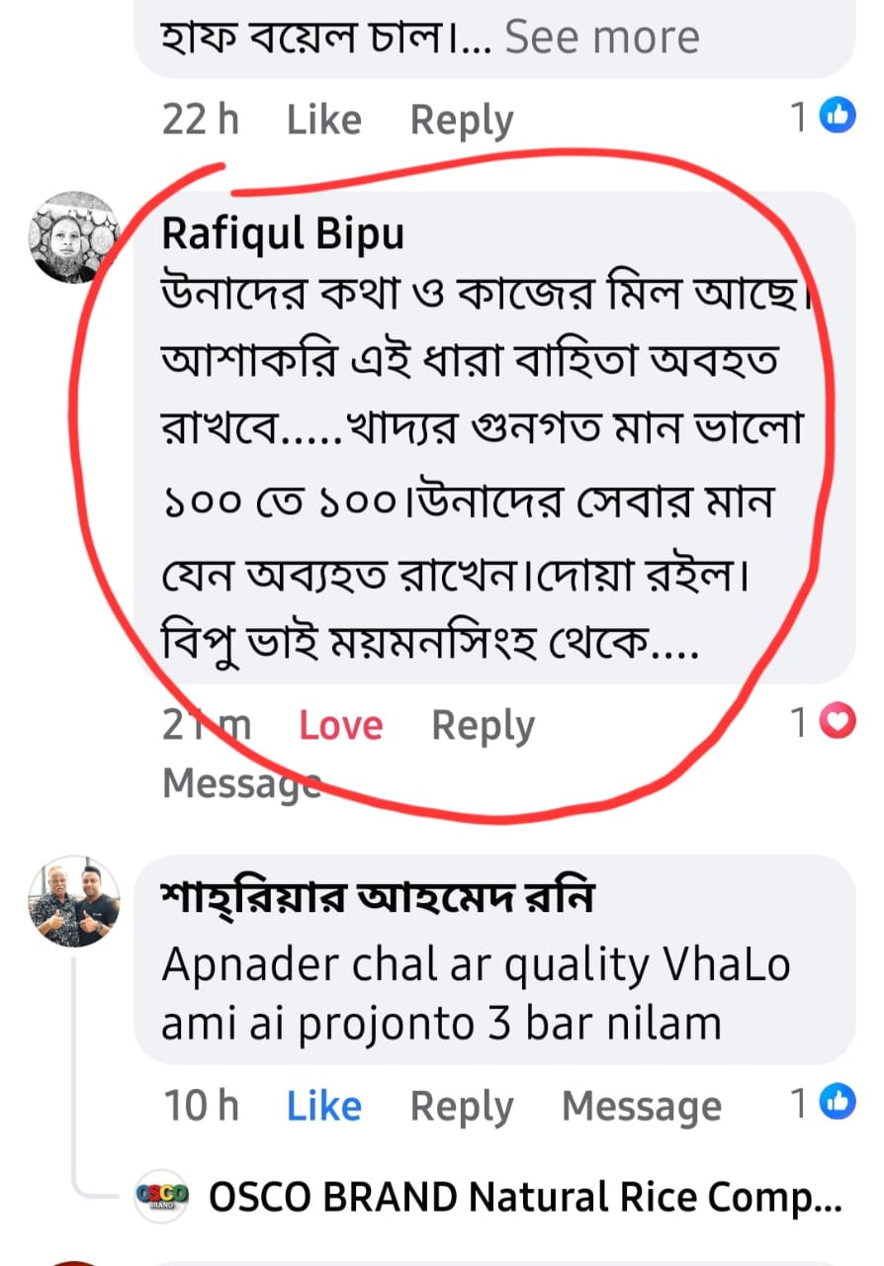Tap the 22 h comment timestamp
The width and height of the screenshot is (884, 1266).
201,121
